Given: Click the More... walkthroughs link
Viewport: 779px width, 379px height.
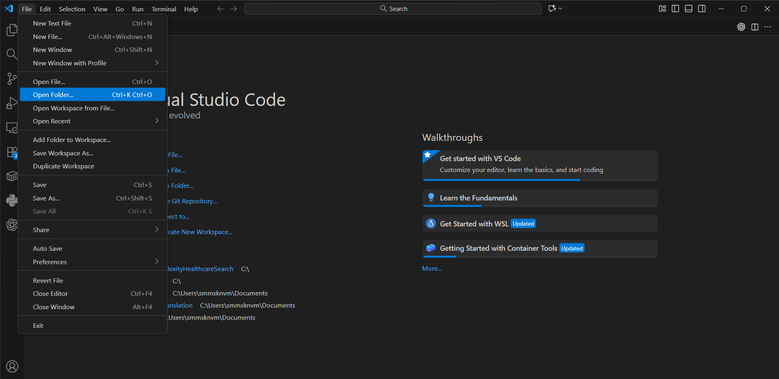Looking at the screenshot, I should coord(432,268).
